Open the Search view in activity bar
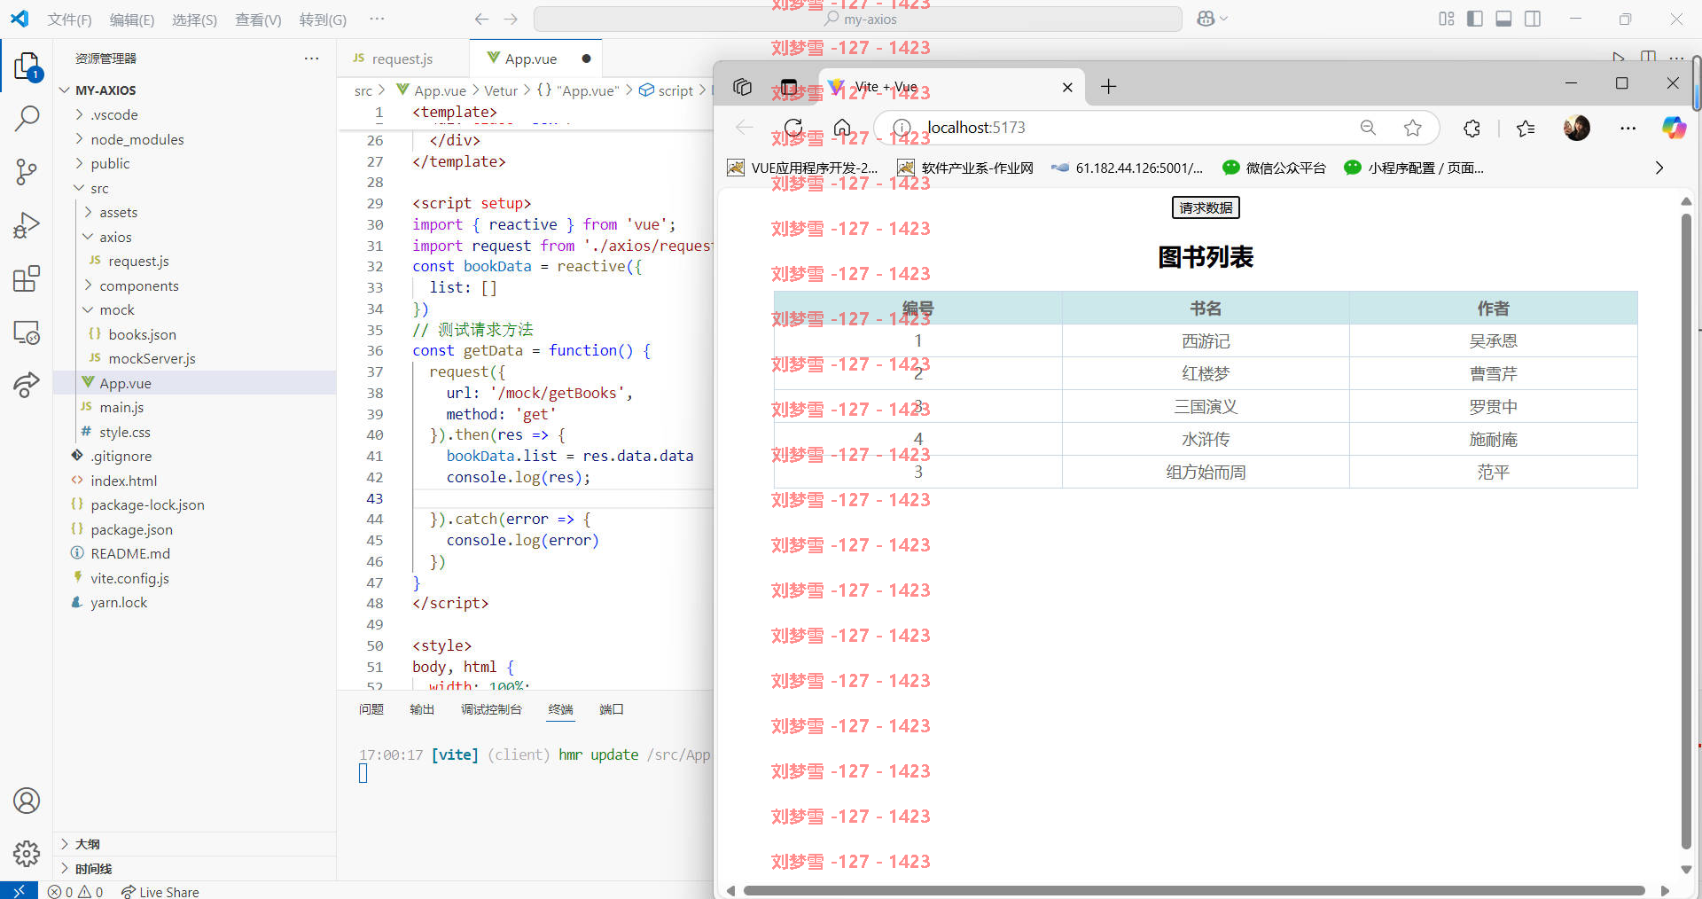The image size is (1702, 899). click(x=27, y=118)
